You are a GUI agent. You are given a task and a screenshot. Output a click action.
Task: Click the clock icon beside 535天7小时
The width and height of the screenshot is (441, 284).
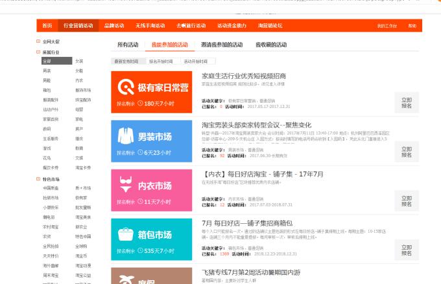[139, 251]
